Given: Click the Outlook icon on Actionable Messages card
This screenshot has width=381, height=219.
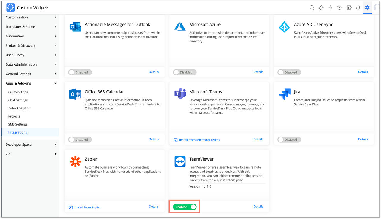Looking at the screenshot, I should pos(75,26).
